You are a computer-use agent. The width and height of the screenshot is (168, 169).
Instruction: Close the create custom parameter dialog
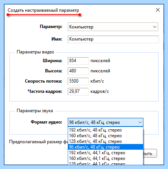tap(158, 10)
